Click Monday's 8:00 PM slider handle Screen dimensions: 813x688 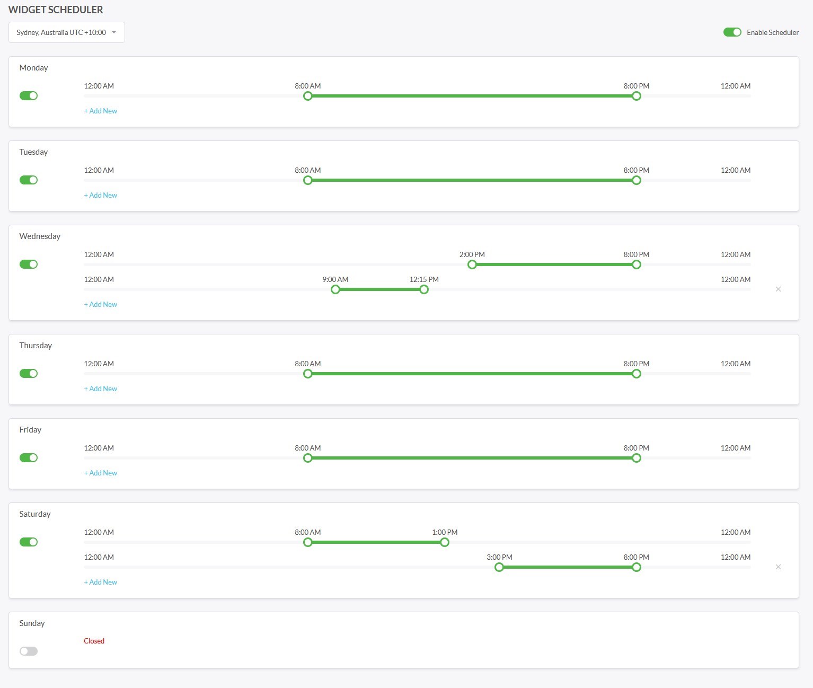tap(637, 96)
